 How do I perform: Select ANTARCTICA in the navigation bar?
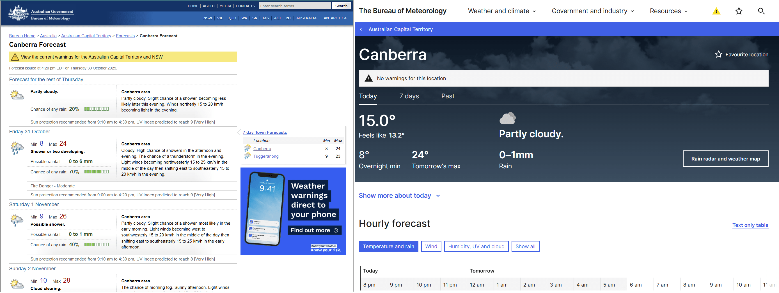[335, 18]
